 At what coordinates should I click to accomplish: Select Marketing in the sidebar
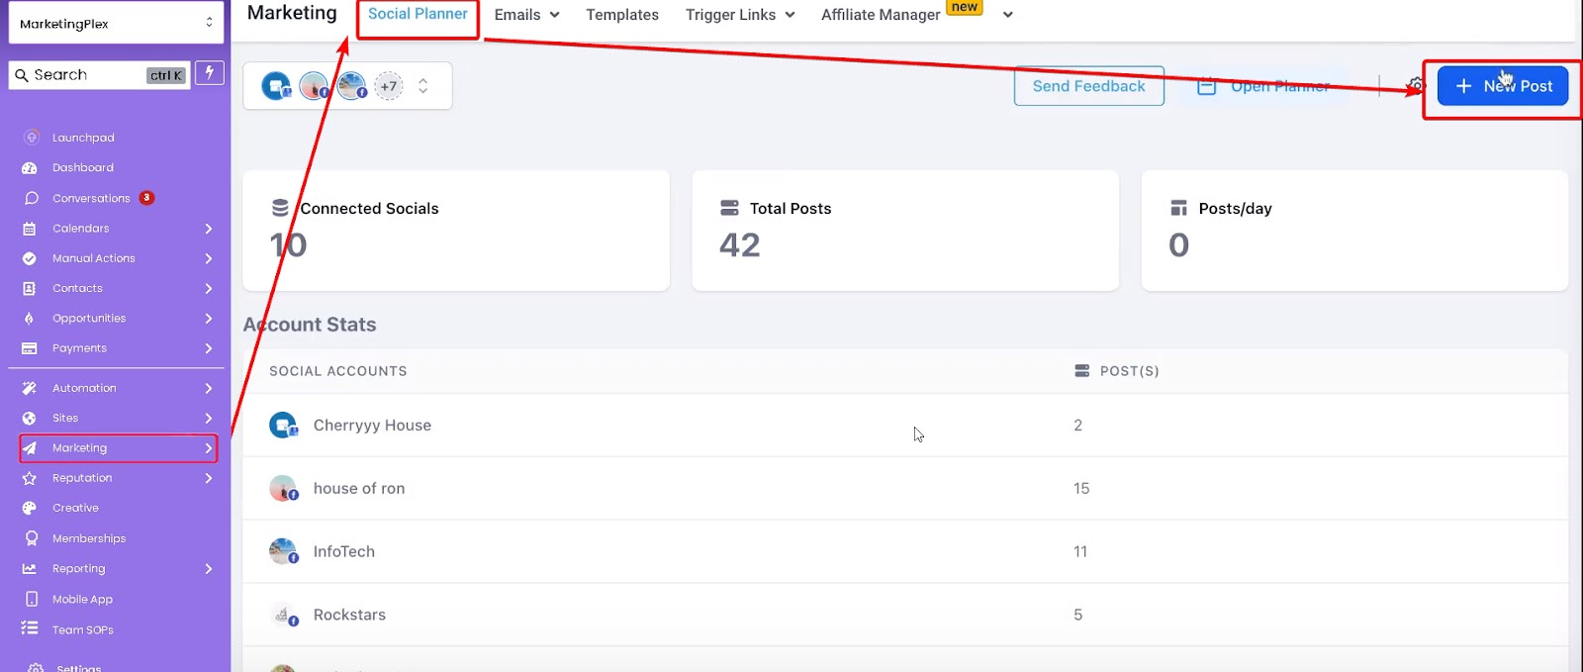tap(118, 448)
